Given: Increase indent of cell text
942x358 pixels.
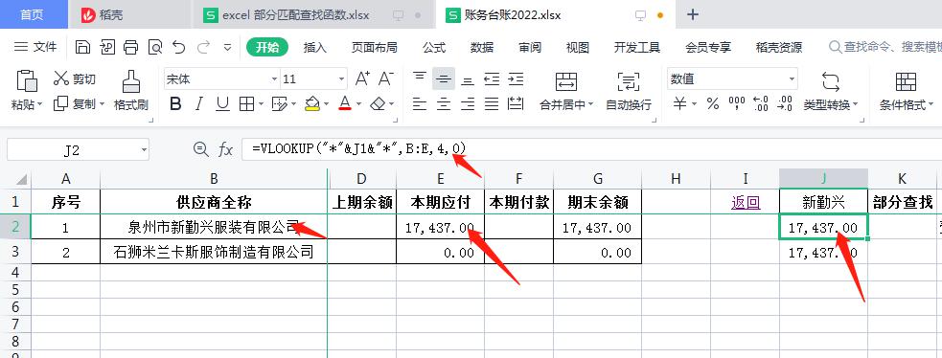Looking at the screenshot, I should point(516,78).
